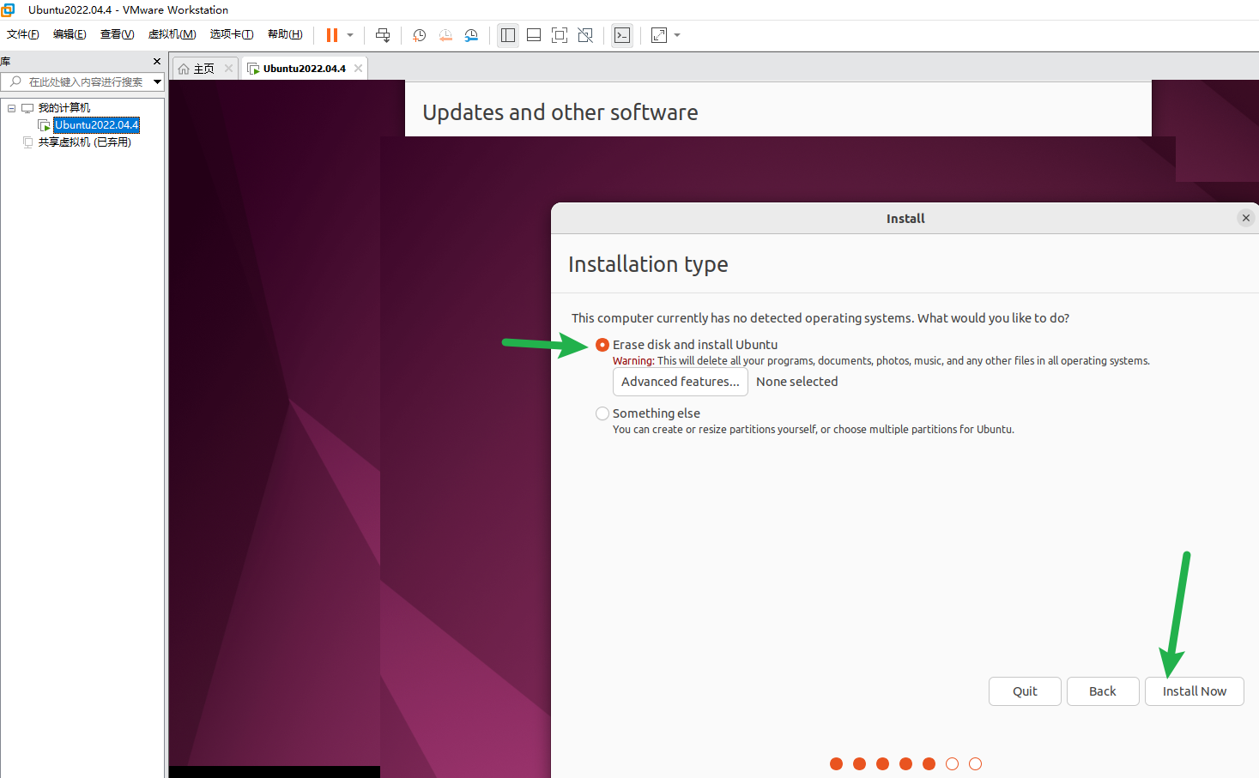Select 共享虚拟机 (已弃用) in the library
This screenshot has width=1259, height=778.
[84, 142]
